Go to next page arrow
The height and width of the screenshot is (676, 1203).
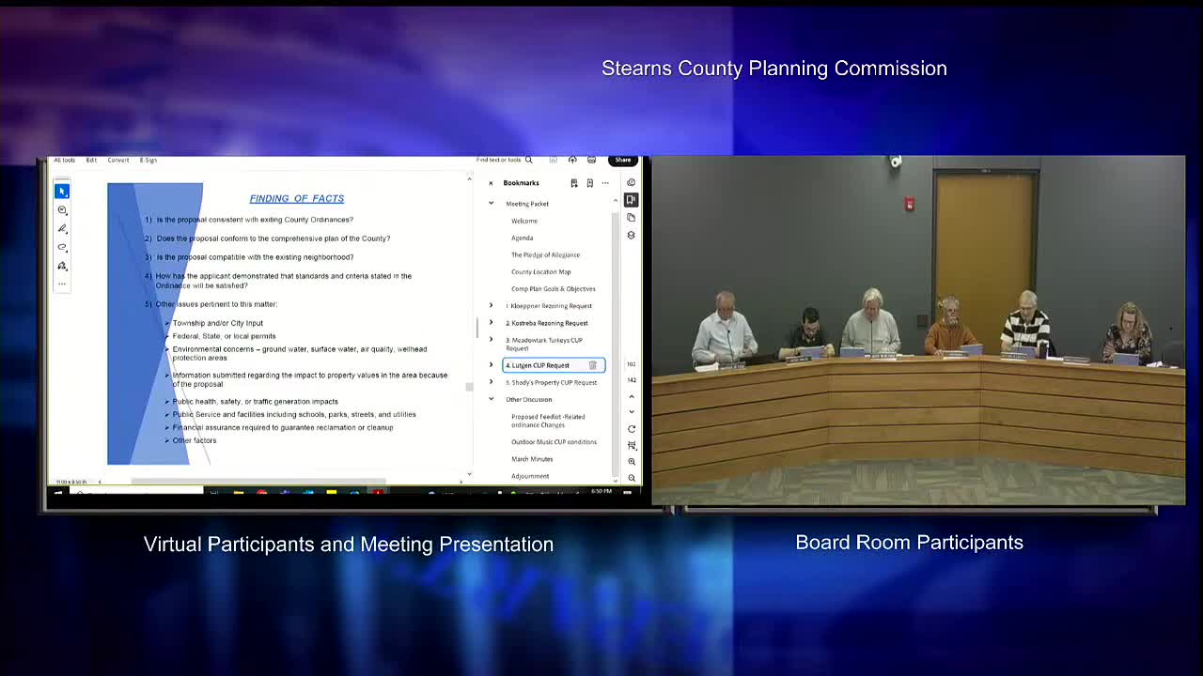[632, 412]
